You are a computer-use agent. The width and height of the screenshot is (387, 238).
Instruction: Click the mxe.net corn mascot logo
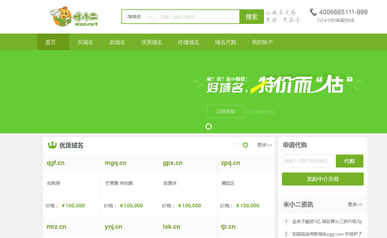click(74, 17)
